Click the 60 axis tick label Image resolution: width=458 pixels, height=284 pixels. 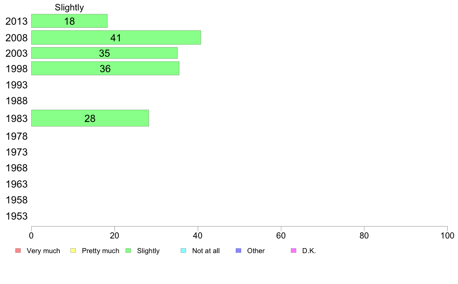point(281,236)
